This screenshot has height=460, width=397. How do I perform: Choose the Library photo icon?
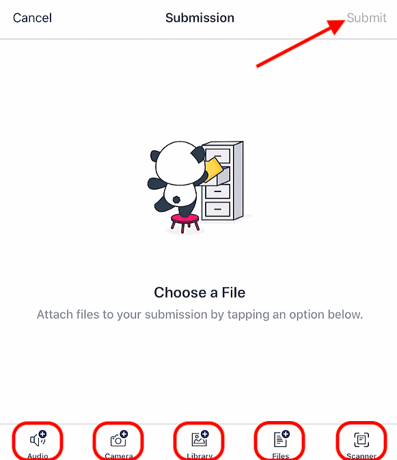[200, 439]
